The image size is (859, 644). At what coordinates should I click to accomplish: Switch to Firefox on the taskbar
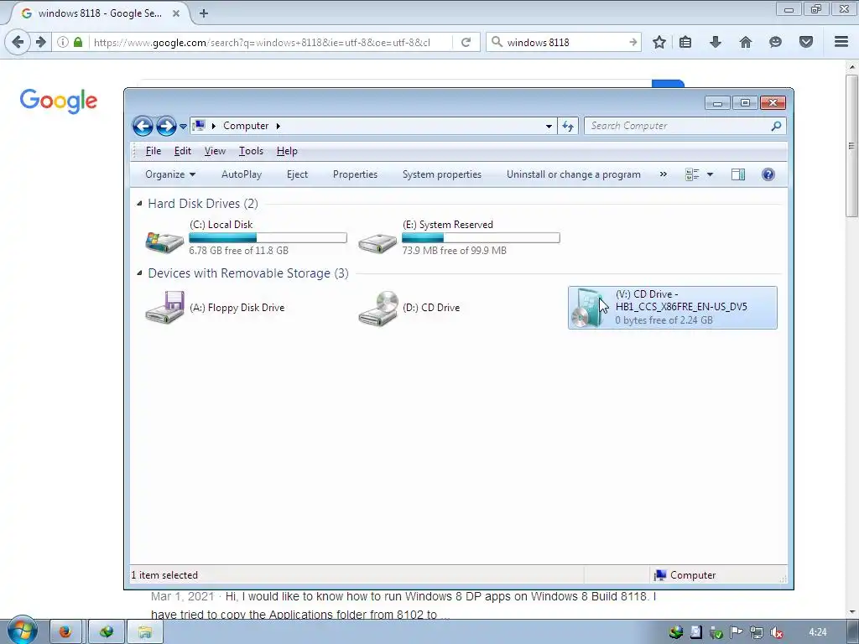pyautogui.click(x=65, y=632)
